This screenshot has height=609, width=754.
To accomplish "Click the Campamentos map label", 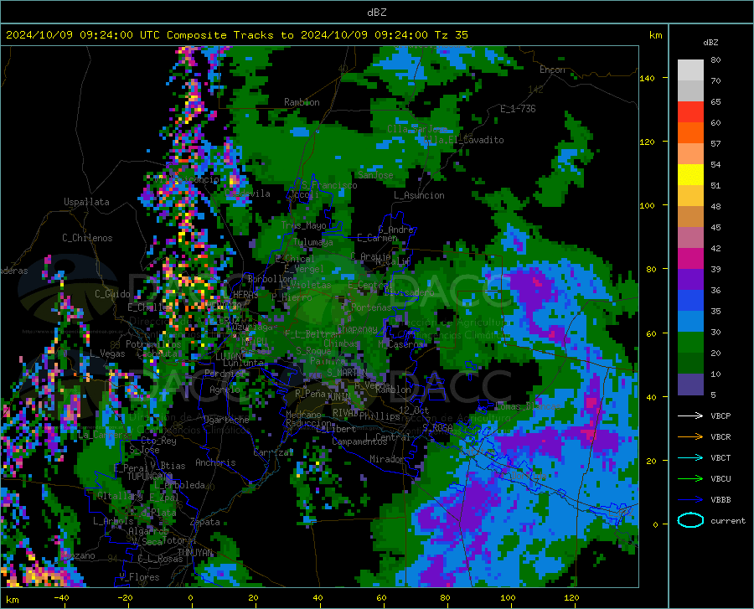I will pos(359,441).
